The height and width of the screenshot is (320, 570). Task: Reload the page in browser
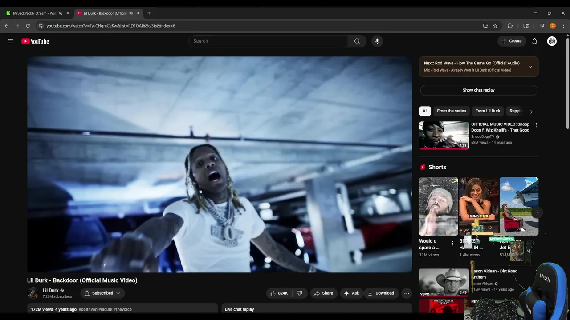click(28, 26)
